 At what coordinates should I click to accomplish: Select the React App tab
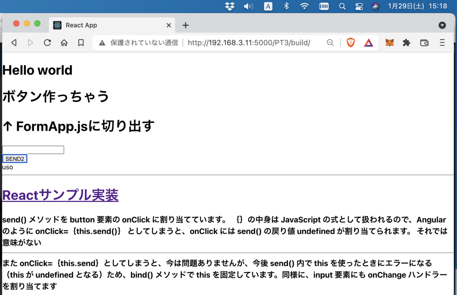[x=95, y=25]
